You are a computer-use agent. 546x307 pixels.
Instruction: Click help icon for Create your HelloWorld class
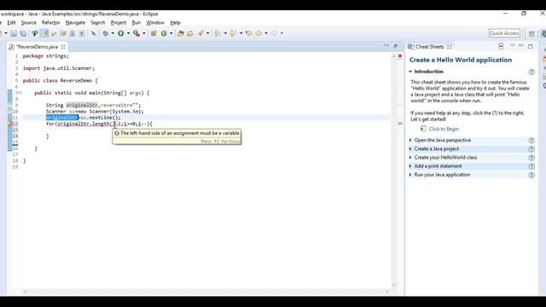pyautogui.click(x=531, y=158)
